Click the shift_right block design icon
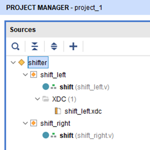 [x=34, y=123]
